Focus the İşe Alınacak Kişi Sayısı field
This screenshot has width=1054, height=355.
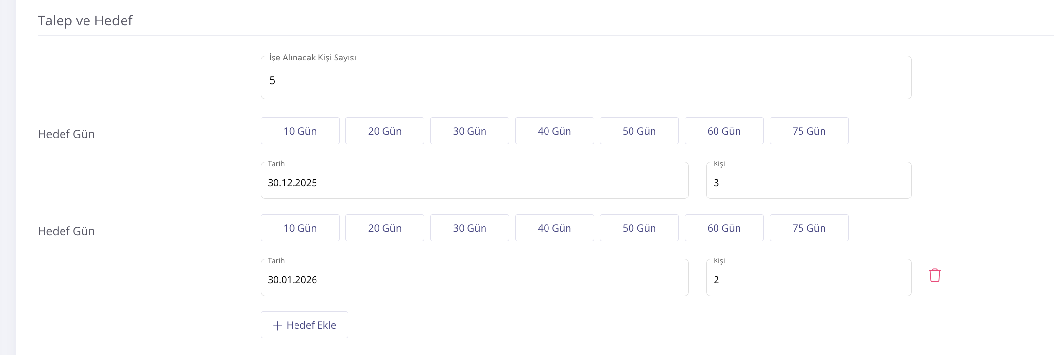tap(586, 80)
